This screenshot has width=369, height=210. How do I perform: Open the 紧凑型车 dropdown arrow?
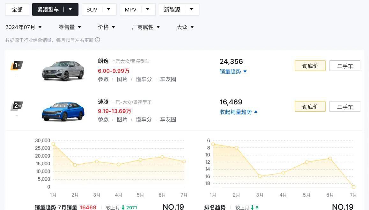[70, 10]
